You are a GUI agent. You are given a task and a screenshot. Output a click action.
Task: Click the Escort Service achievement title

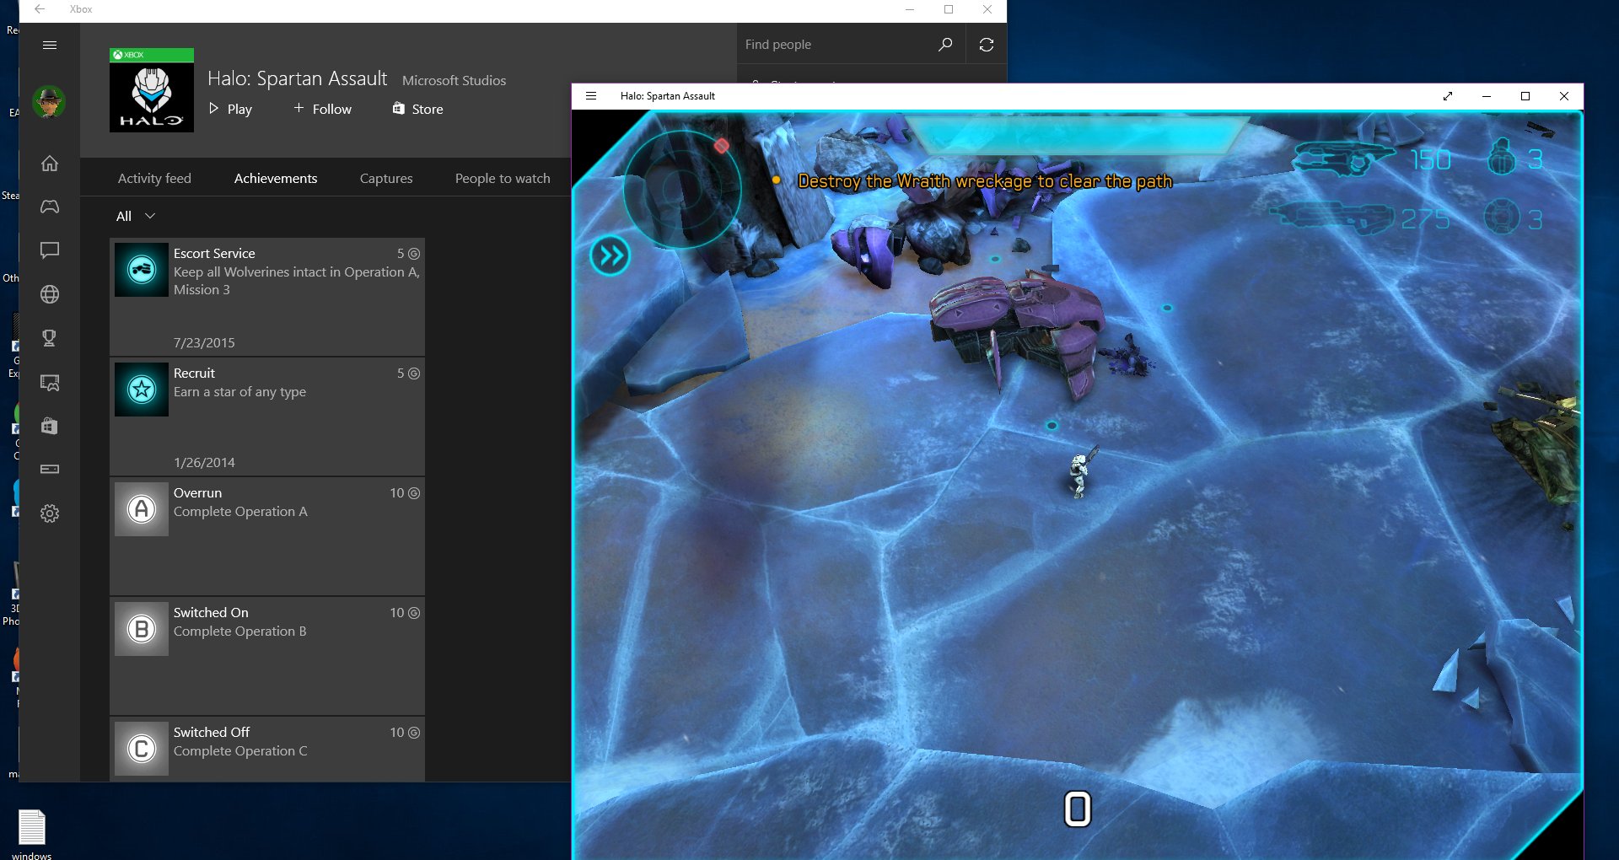click(214, 253)
